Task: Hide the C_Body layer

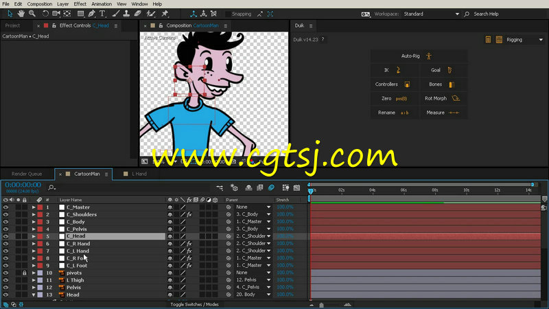Action: (x=5, y=222)
